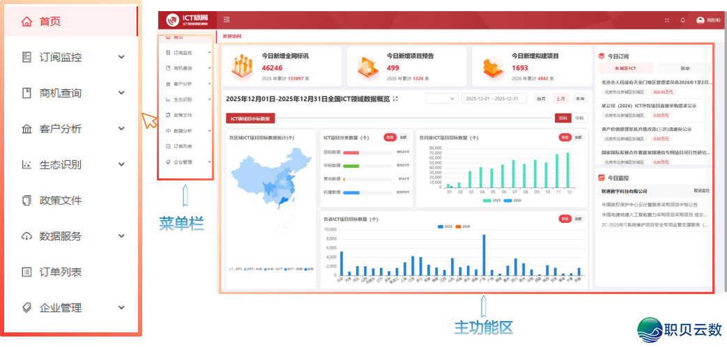Expand 商机查询 chevron in the enlarged menu
727x347 pixels.
pyautogui.click(x=121, y=93)
